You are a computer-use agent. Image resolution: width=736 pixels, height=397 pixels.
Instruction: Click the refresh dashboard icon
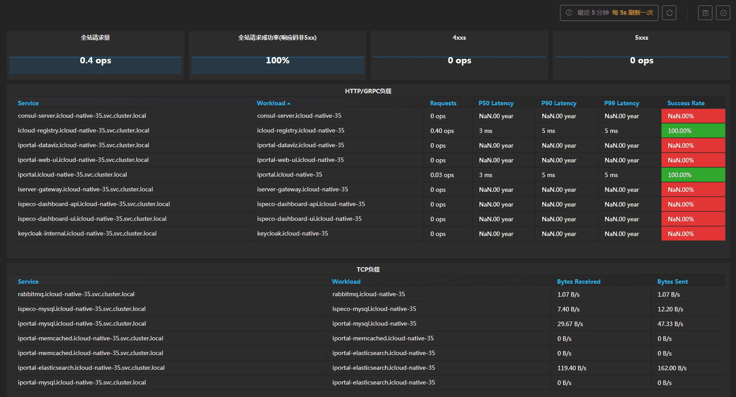point(669,13)
